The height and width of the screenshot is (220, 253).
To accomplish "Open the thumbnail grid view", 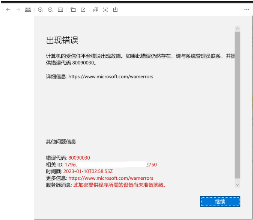I will pos(28,10).
